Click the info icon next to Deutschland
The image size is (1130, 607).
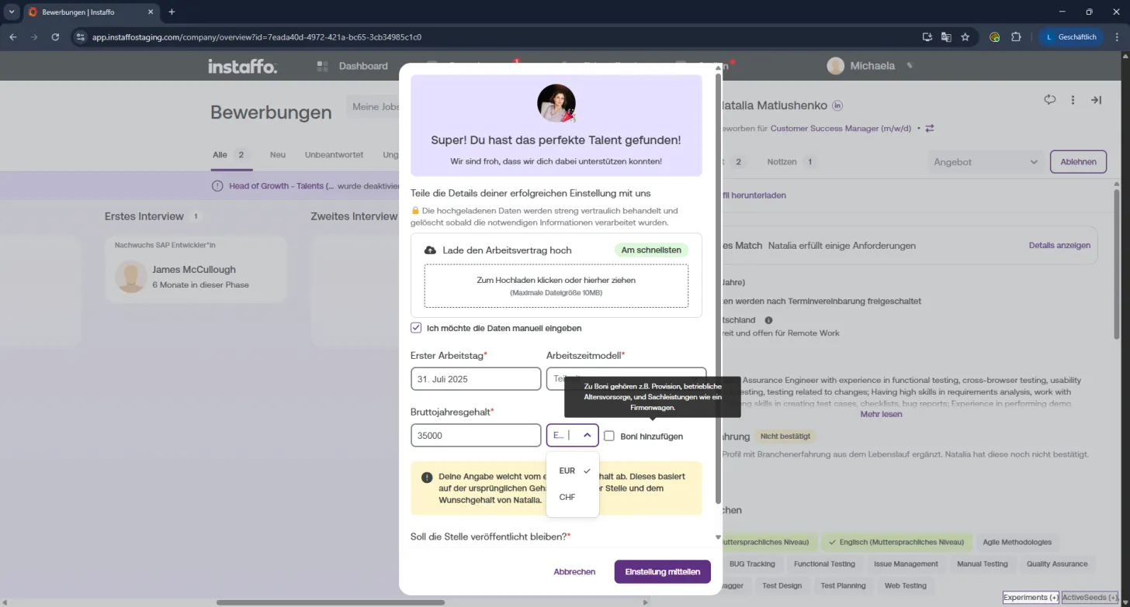point(769,320)
